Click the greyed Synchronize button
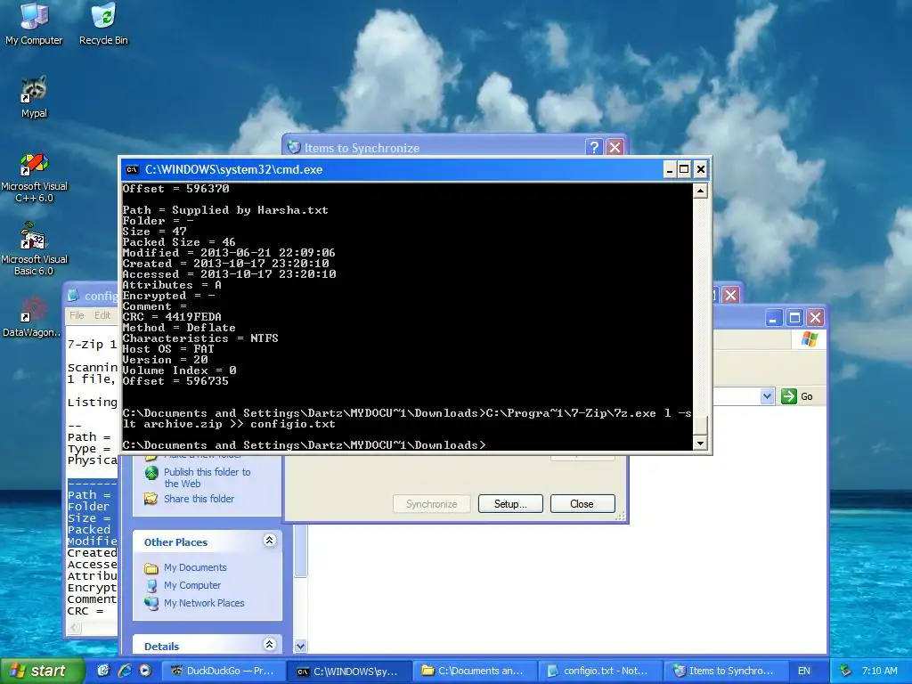Image resolution: width=912 pixels, height=684 pixels. point(431,504)
